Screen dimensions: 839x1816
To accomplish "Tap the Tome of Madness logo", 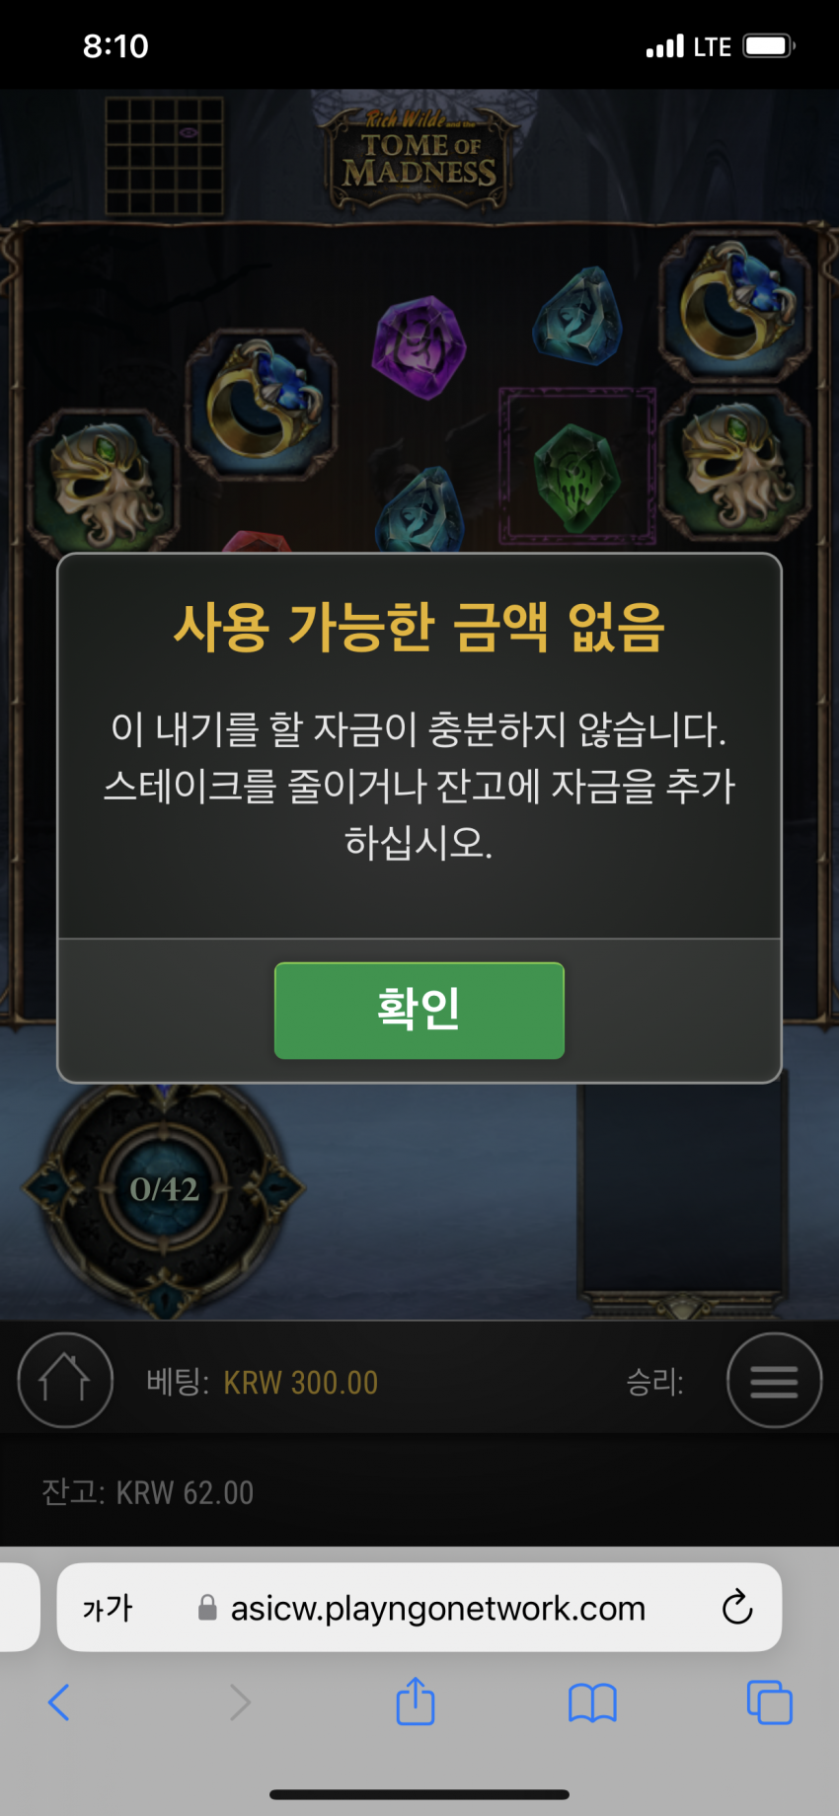I will coord(419,158).
